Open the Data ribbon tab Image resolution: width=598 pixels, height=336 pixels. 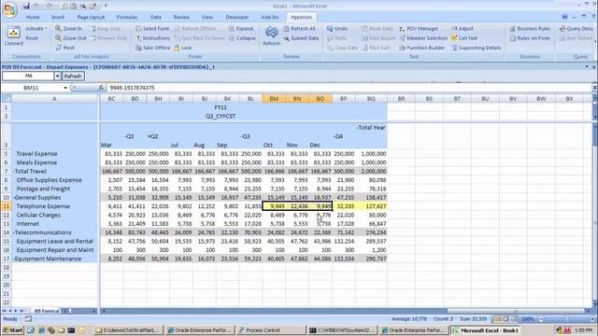156,17
